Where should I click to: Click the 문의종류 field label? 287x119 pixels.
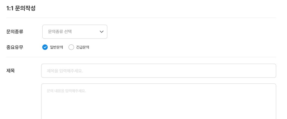coord(15,32)
